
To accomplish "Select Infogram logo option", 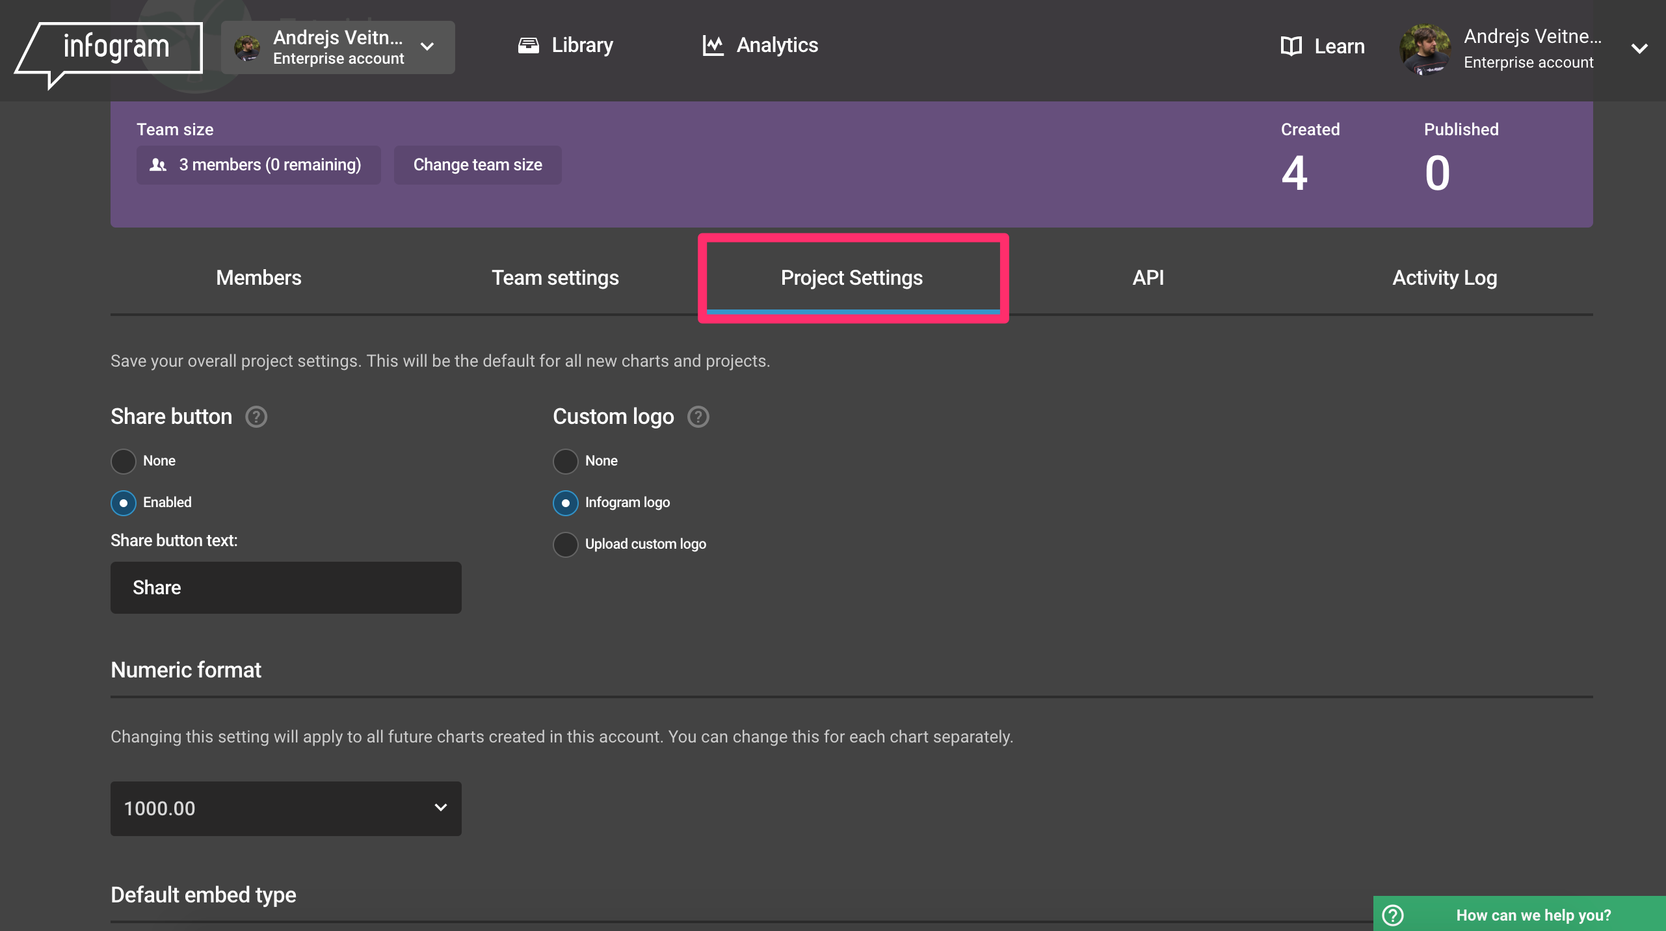I will click(x=566, y=503).
